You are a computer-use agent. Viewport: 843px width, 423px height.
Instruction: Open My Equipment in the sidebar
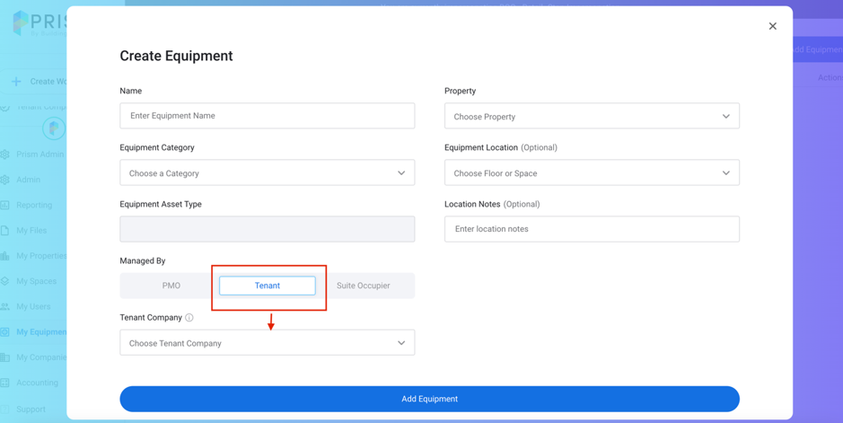coord(40,332)
